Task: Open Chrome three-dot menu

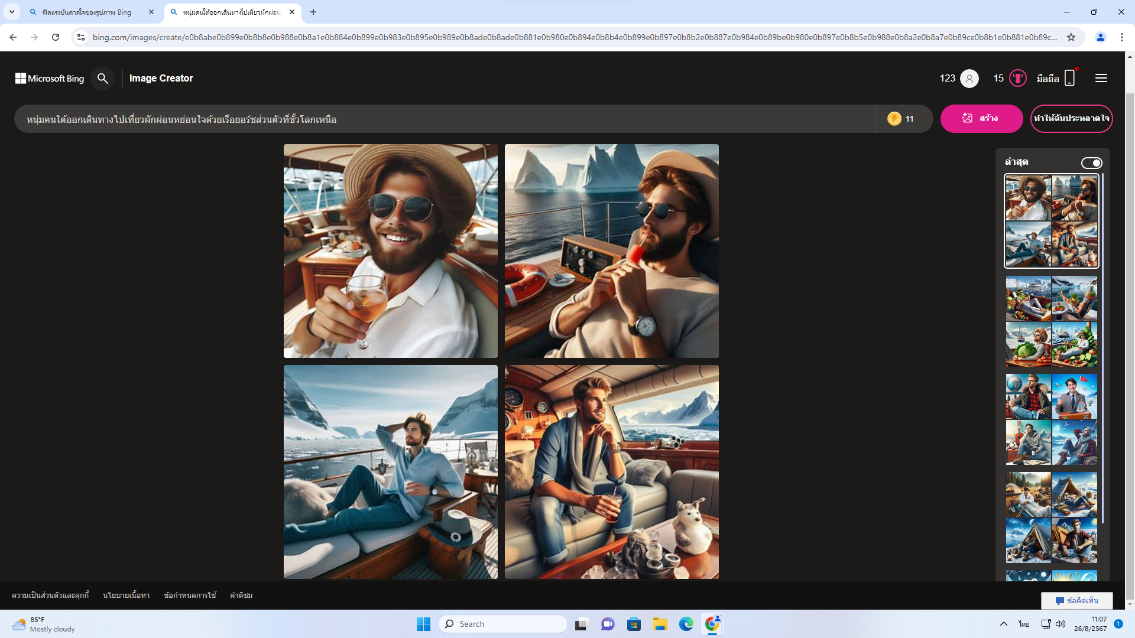Action: point(1121,37)
